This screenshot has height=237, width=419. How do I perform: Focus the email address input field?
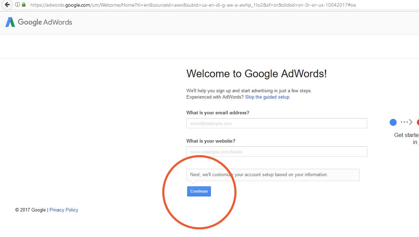coord(277,123)
